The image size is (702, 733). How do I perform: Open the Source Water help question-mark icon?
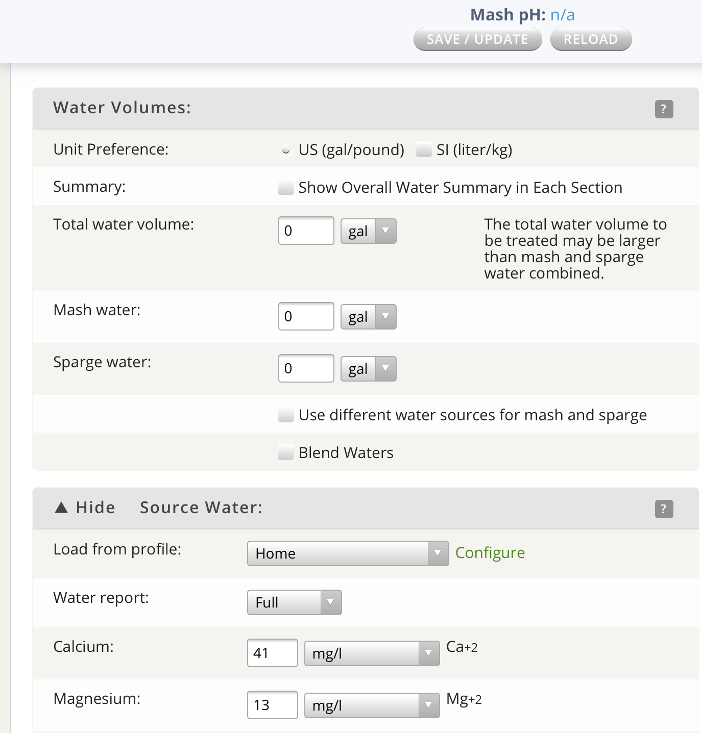664,509
